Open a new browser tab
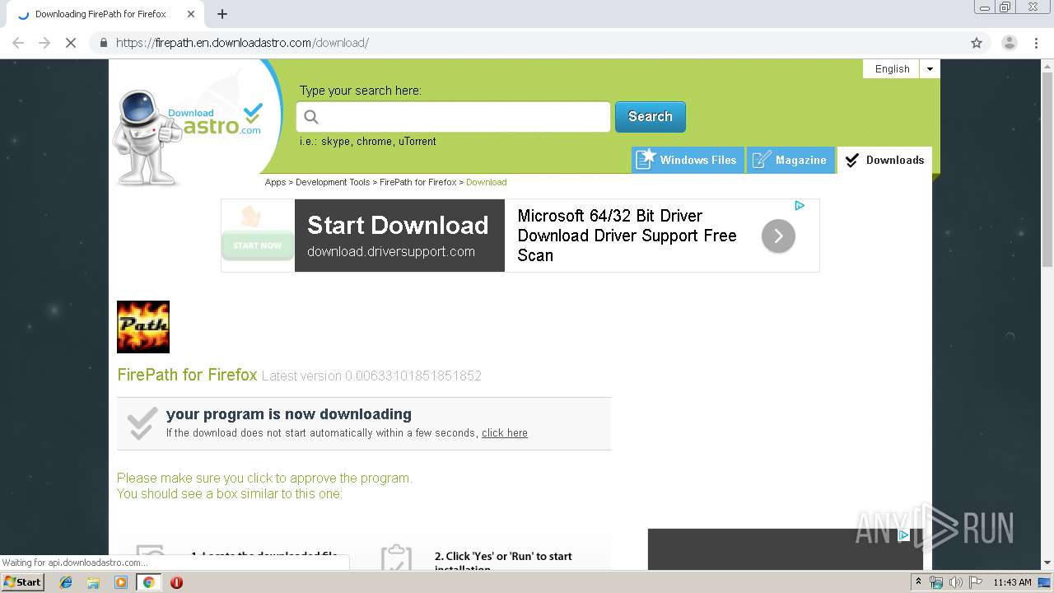The height and width of the screenshot is (593, 1054). [x=222, y=14]
